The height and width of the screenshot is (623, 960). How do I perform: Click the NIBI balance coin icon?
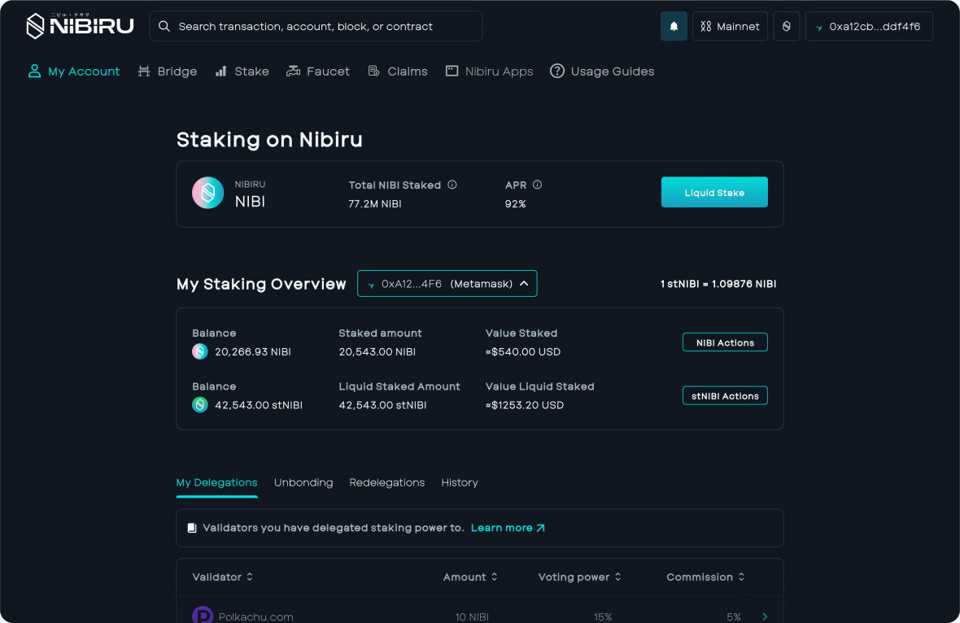point(200,351)
